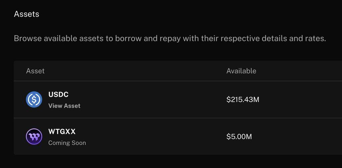Click the Assets section heading

[x=27, y=14]
